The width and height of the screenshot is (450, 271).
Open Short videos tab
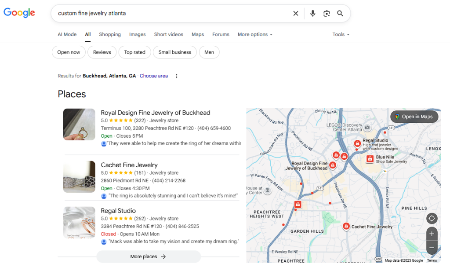168,34
